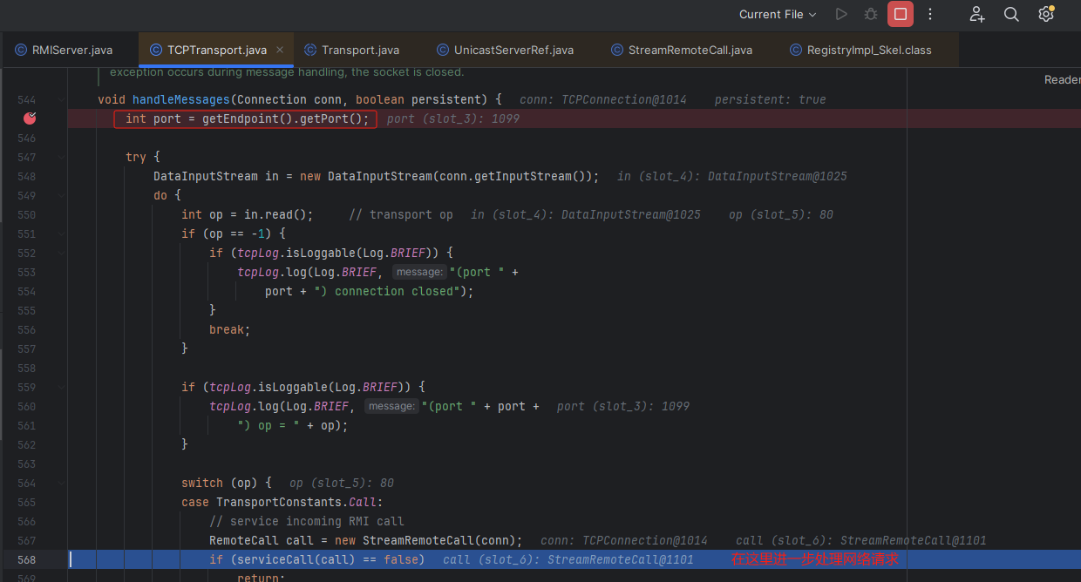
Task: Start debugging with the bug icon
Action: (870, 14)
